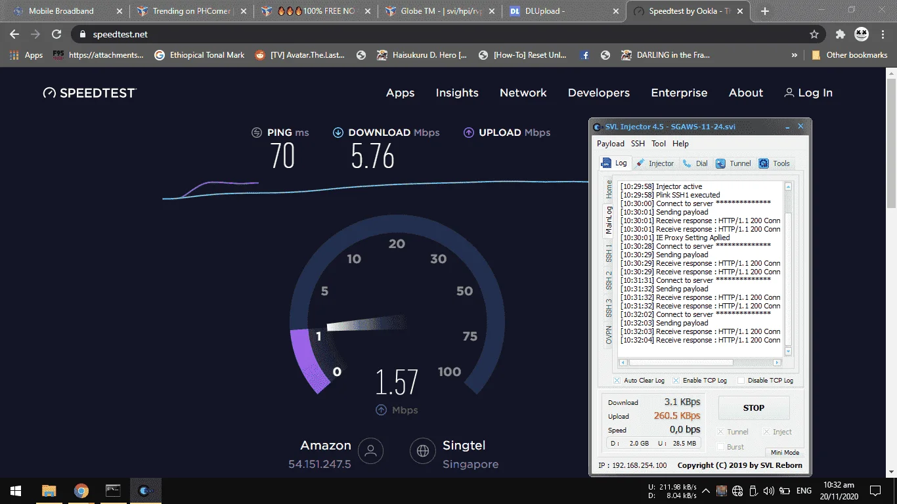Bookmark this page with the star icon
Screen dimensions: 897x504
(814, 34)
